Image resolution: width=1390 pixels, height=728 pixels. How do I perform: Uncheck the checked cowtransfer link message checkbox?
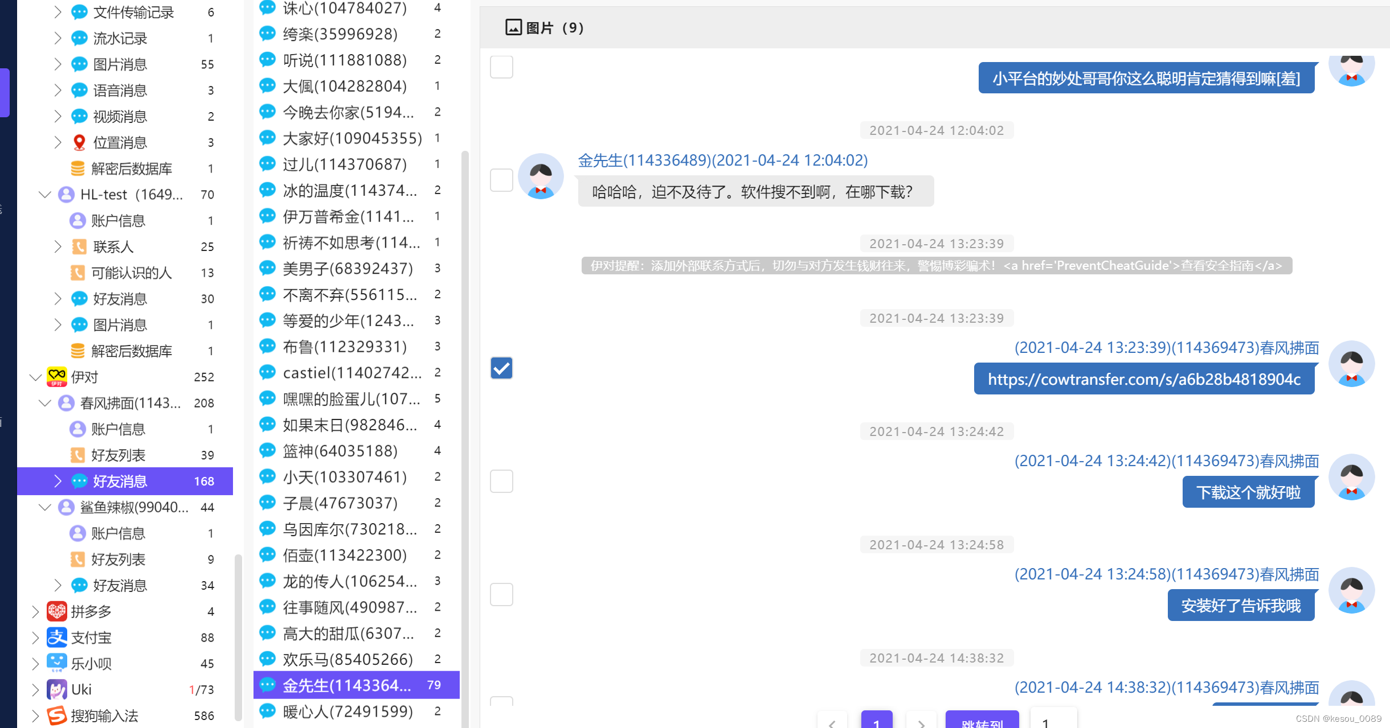(x=501, y=368)
